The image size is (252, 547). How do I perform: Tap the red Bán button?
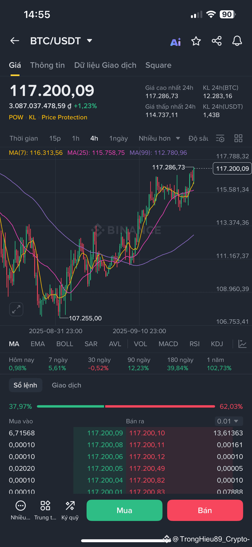coord(205,510)
